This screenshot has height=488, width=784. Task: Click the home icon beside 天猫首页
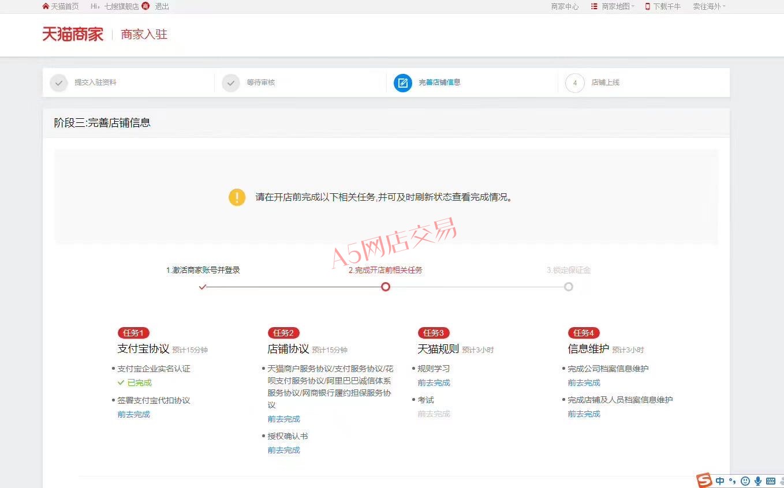[46, 6]
